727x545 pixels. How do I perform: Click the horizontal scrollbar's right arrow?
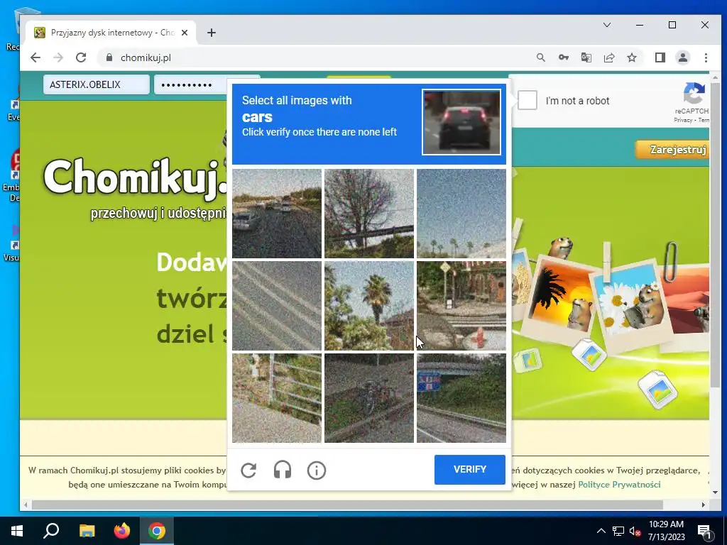[704, 505]
